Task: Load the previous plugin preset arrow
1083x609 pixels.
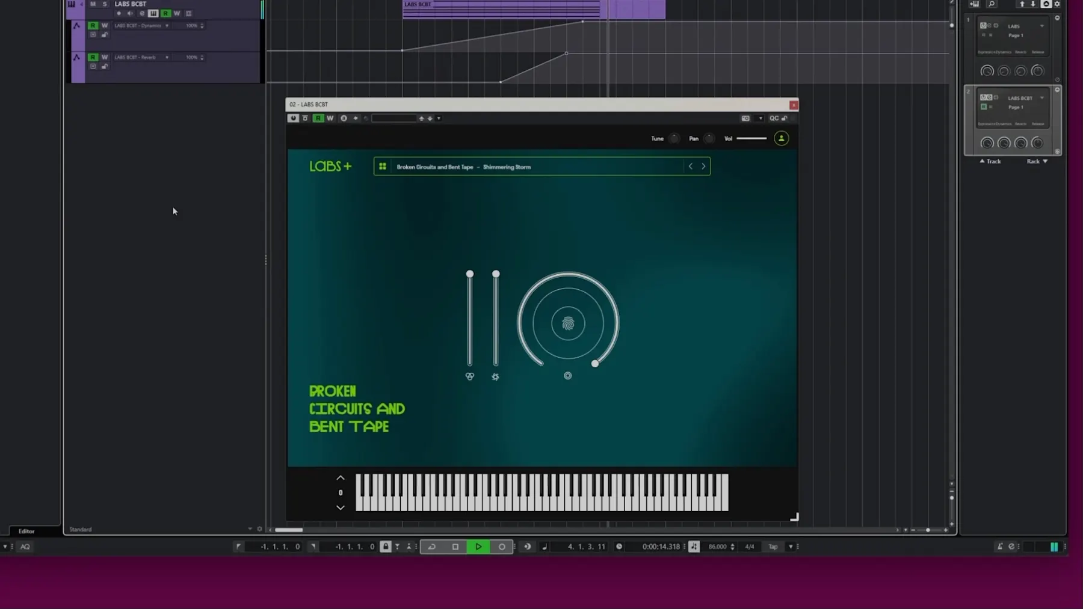Action: (422, 118)
